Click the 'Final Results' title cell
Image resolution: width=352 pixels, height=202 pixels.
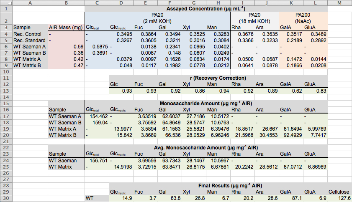pos(230,186)
